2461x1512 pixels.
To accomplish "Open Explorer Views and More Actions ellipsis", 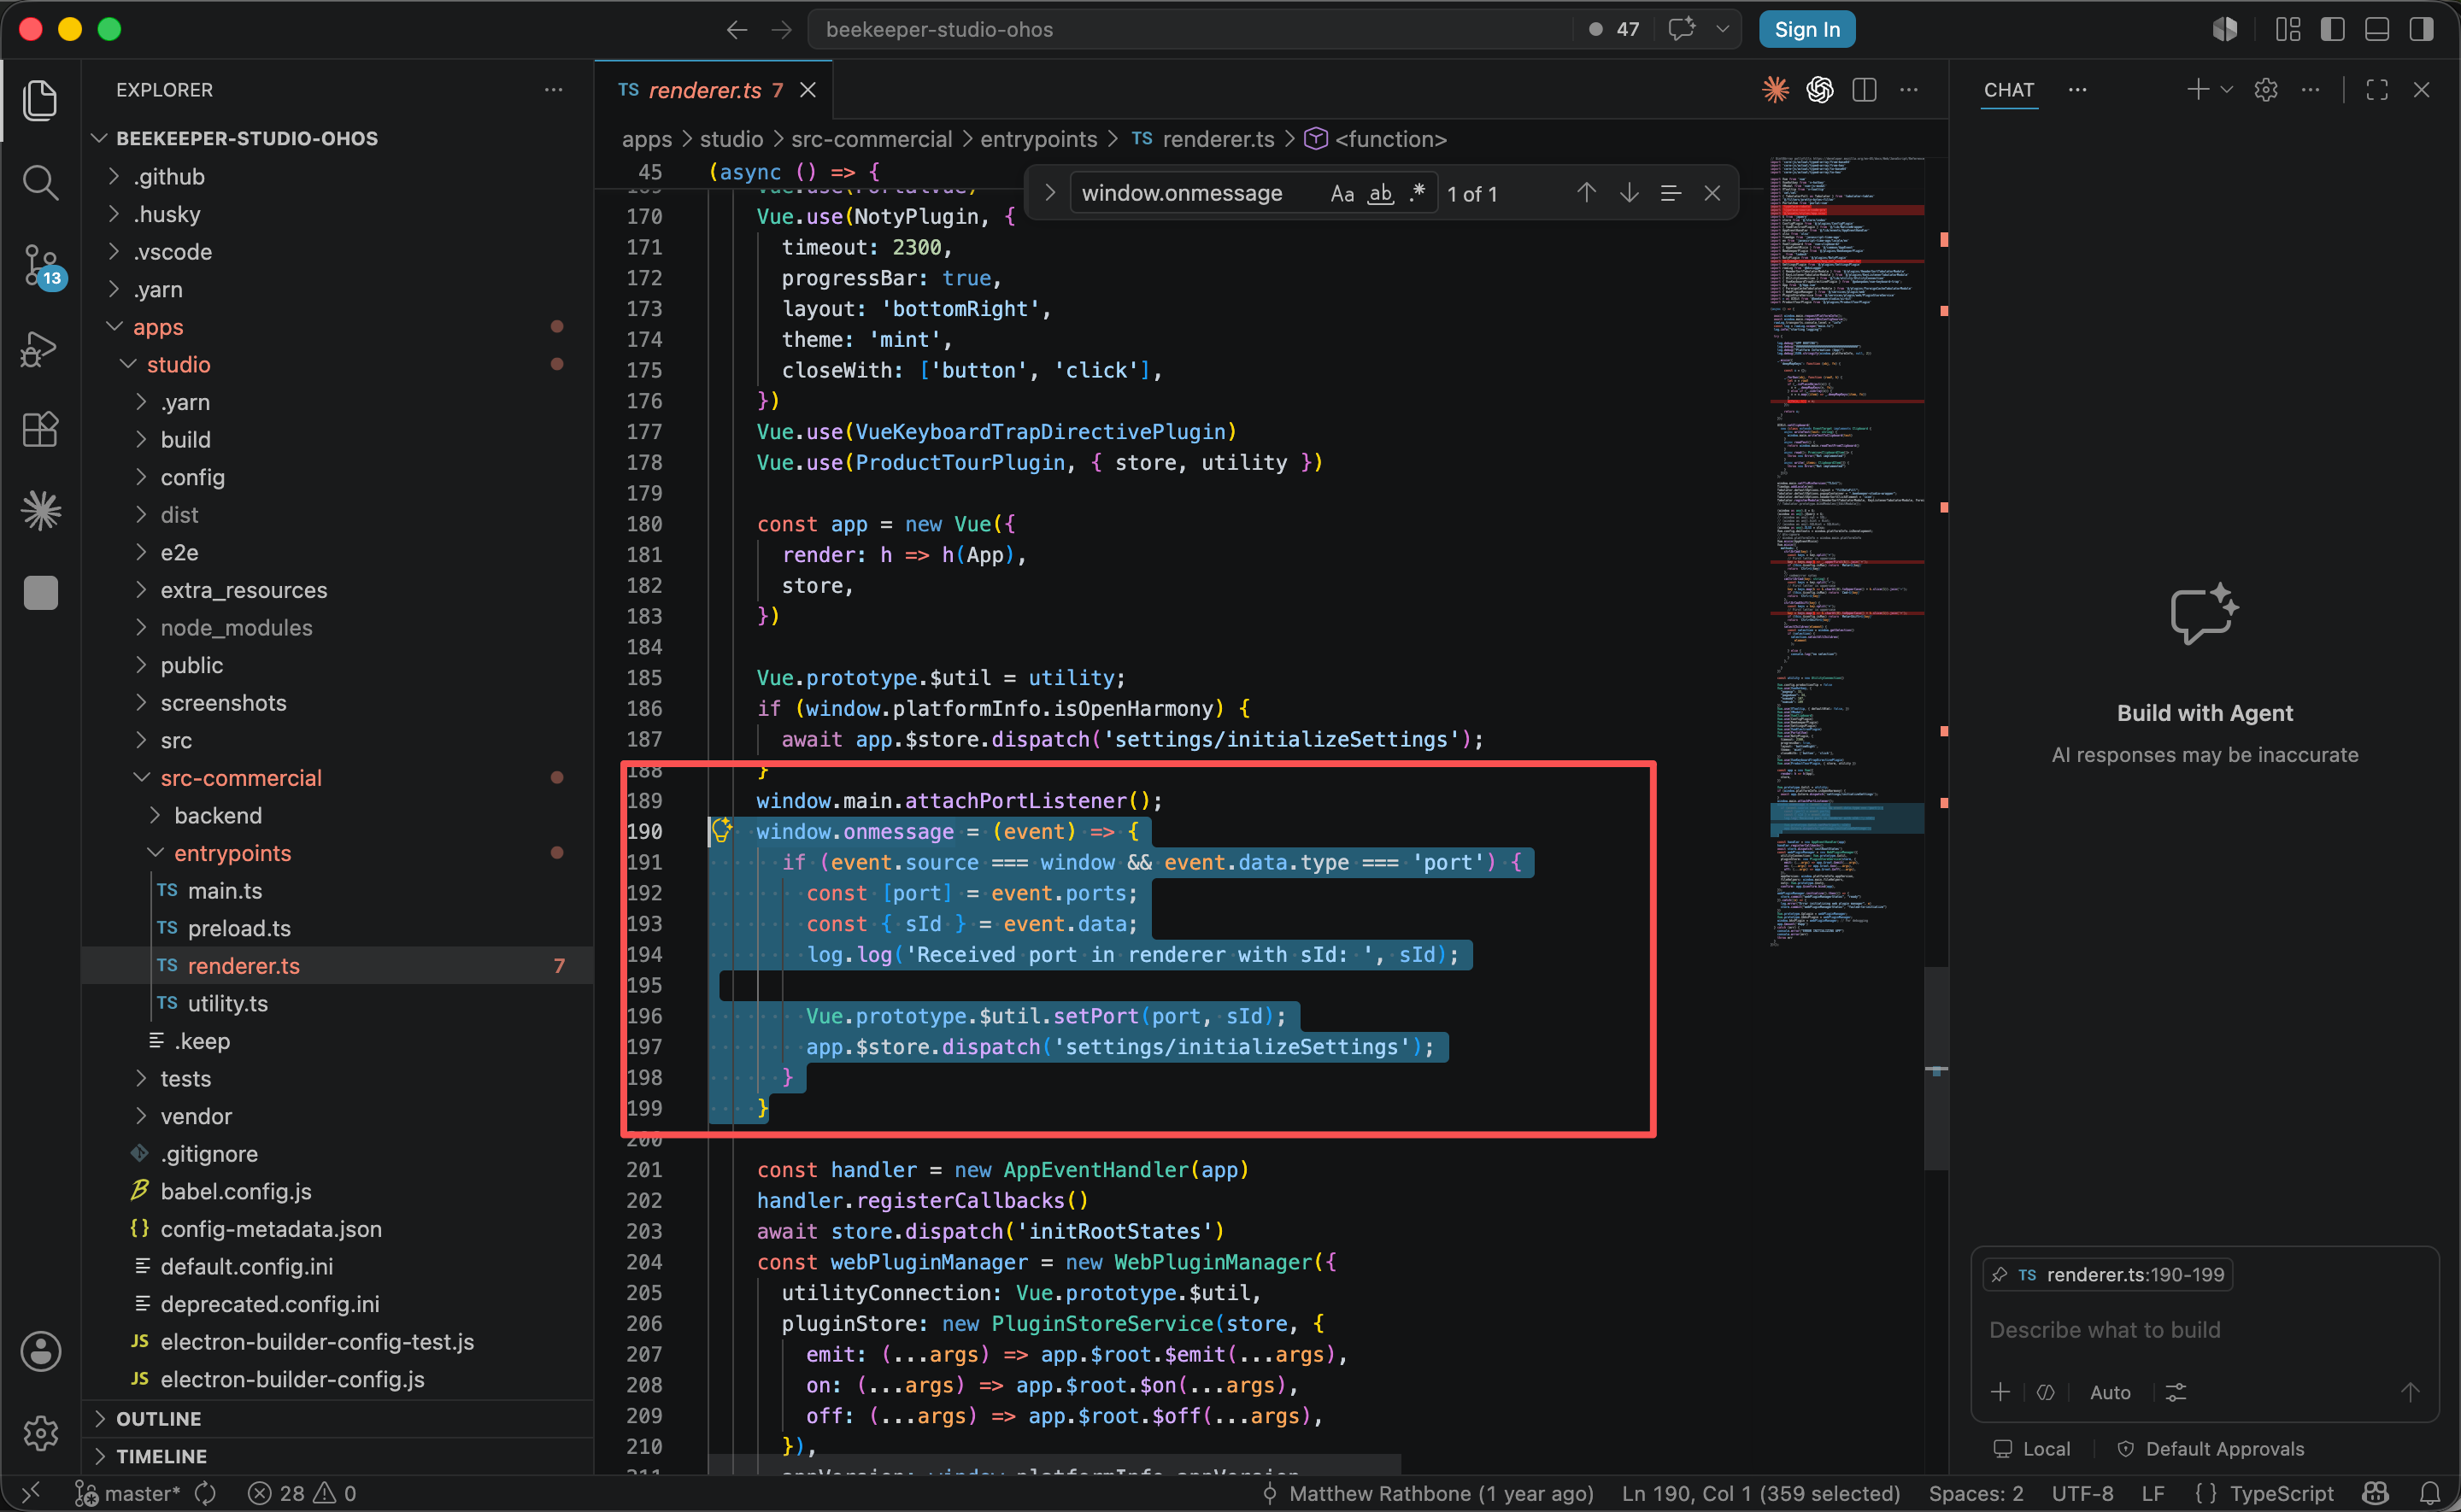I will point(553,90).
